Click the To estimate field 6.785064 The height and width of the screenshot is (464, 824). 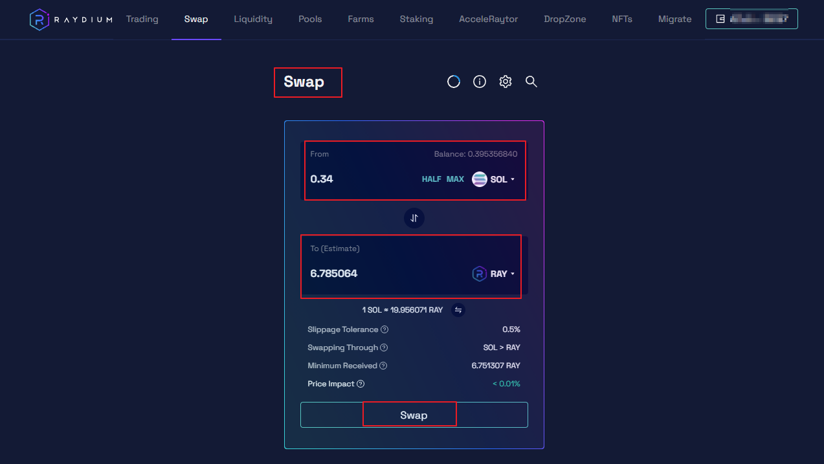click(x=334, y=274)
